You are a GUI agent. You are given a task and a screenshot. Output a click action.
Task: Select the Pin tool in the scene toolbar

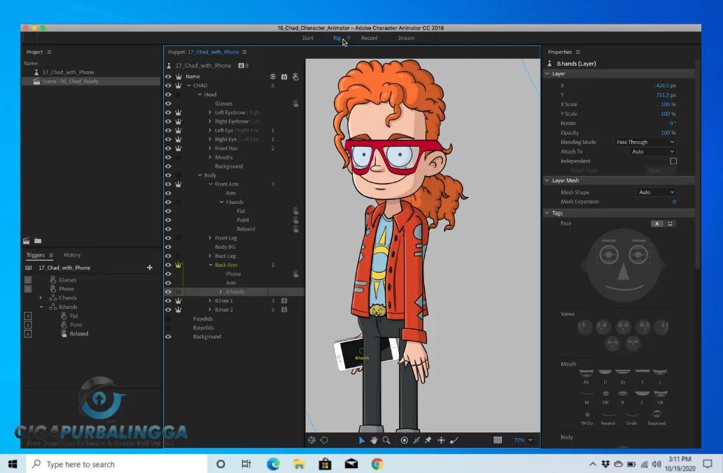(x=428, y=440)
